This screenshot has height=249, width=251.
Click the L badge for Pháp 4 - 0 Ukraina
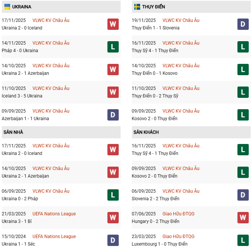113,47
